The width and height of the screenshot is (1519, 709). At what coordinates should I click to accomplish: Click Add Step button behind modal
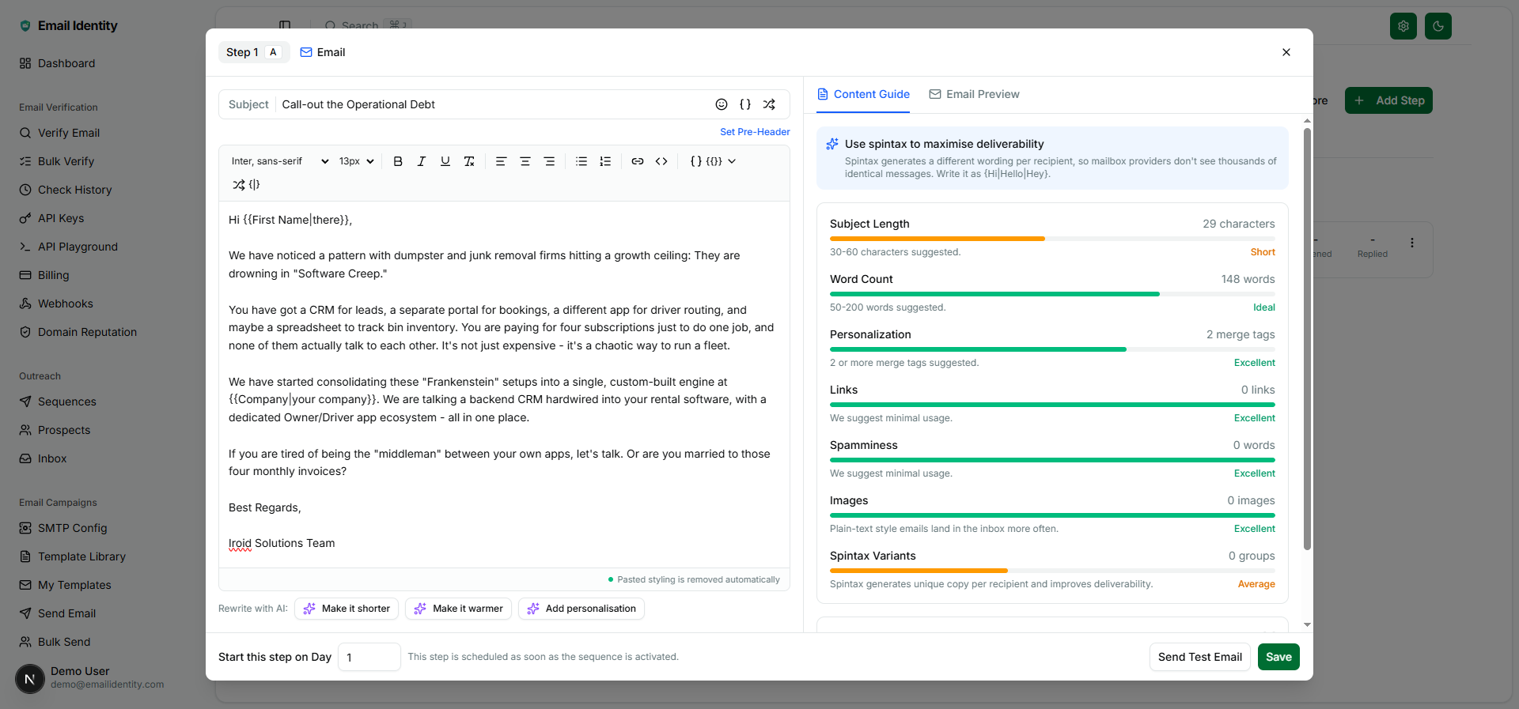click(1388, 100)
